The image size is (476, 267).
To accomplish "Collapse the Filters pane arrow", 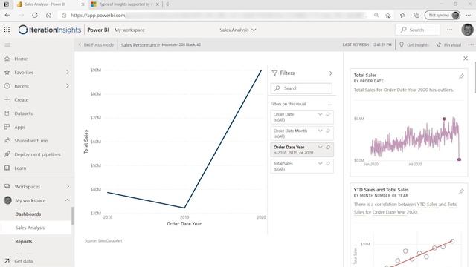I will pos(330,73).
